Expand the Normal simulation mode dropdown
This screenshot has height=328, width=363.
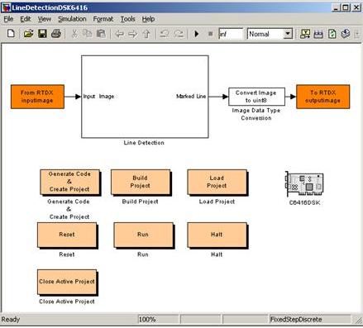[288, 34]
